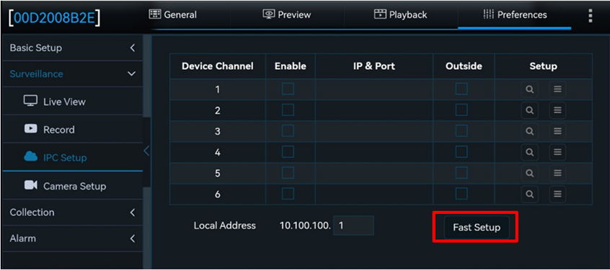610x270 pixels.
Task: Expand the Basic Setup section
Action: 72,48
